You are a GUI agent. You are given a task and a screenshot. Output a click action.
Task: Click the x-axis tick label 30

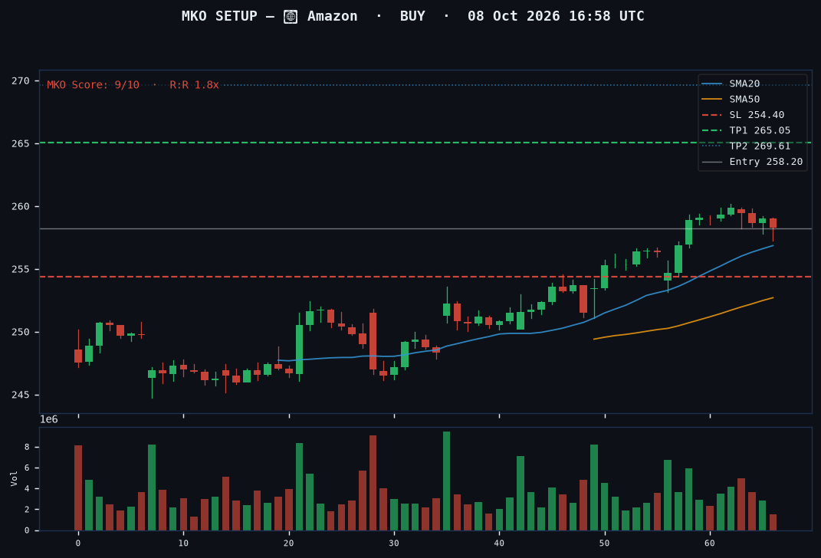pos(394,543)
